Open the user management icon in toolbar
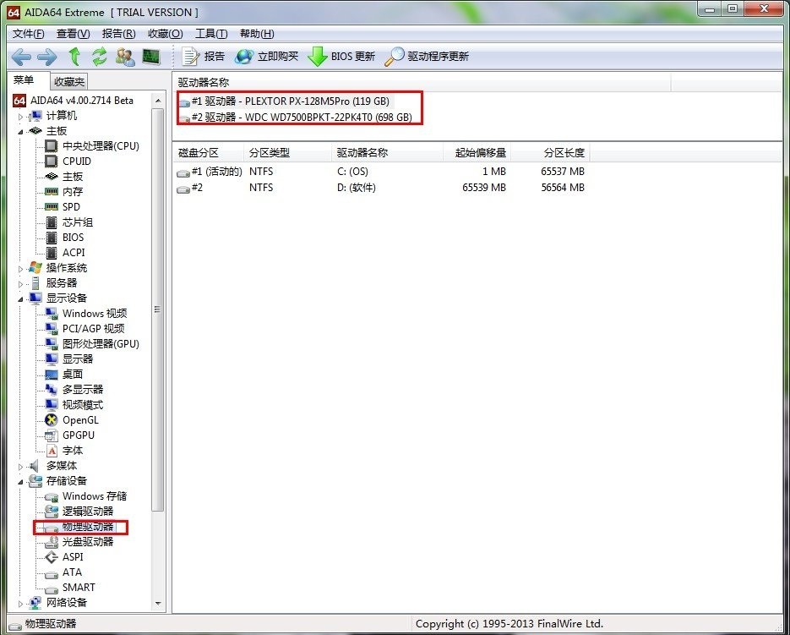 [x=125, y=57]
